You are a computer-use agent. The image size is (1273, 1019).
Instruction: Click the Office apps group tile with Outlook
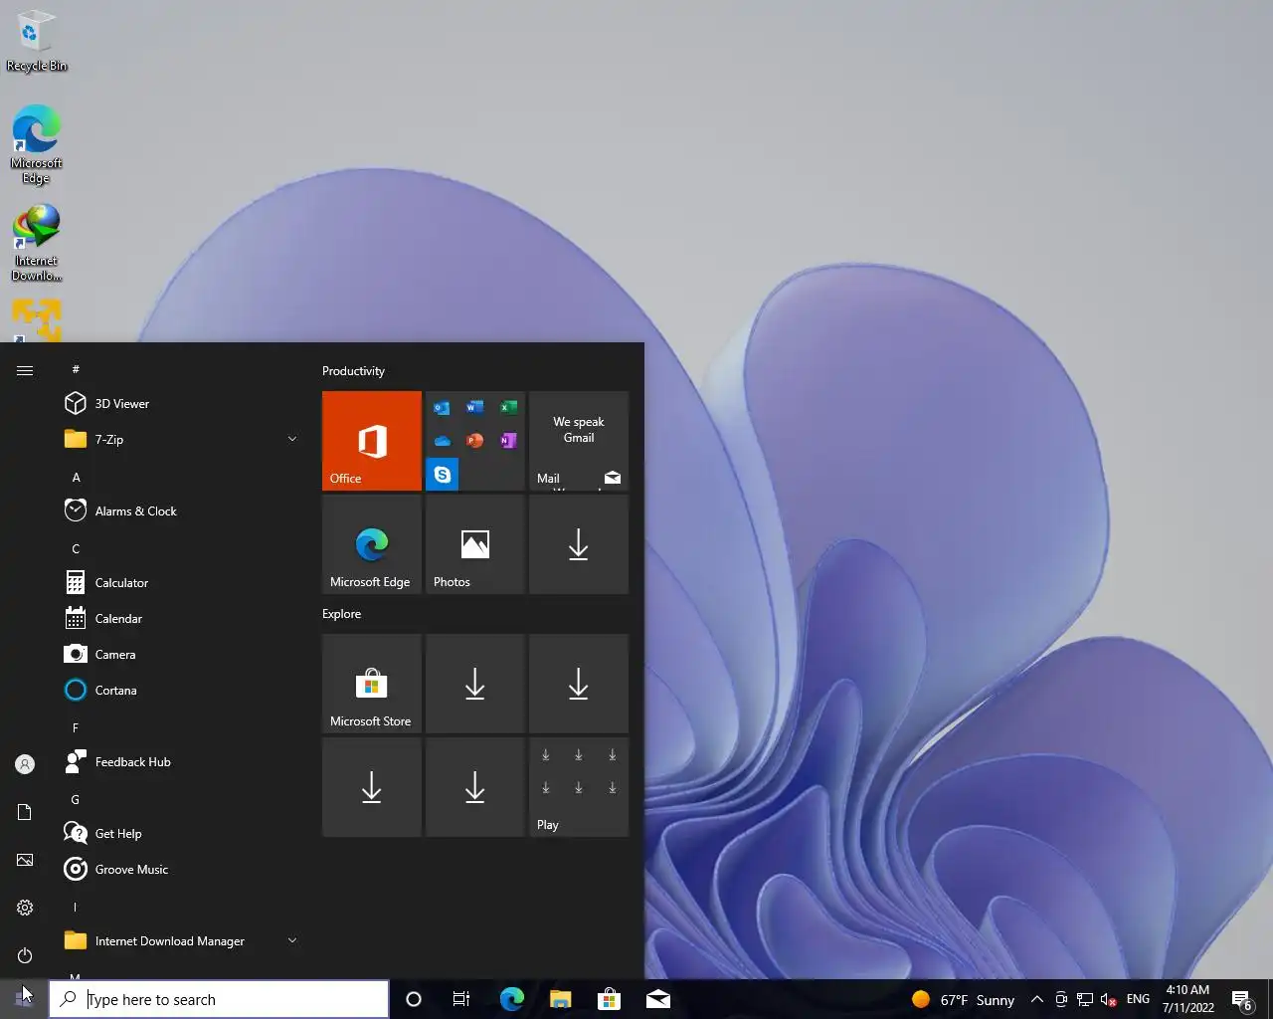pos(475,441)
